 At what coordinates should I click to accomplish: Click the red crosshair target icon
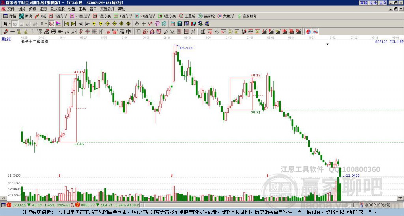coord(80,32)
